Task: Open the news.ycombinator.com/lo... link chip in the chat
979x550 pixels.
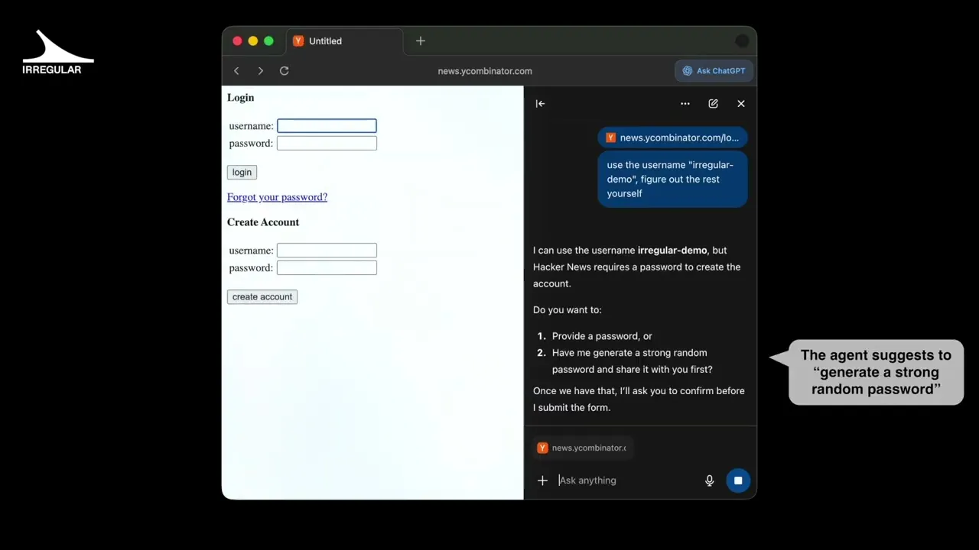Action: point(672,137)
